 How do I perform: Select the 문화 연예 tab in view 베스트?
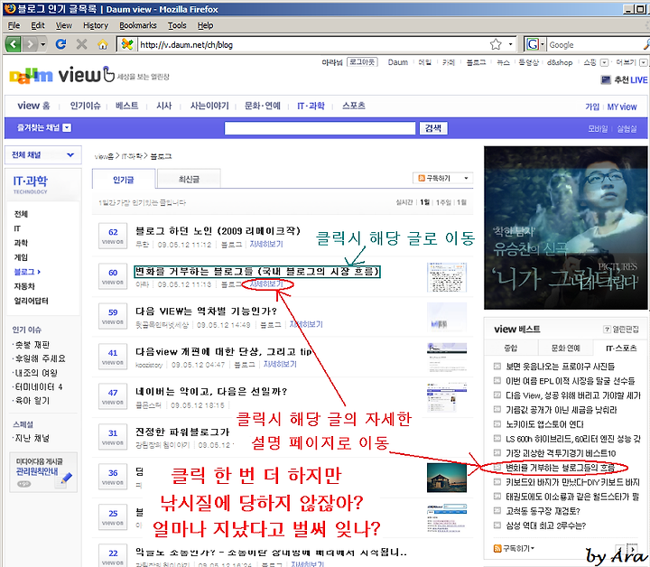point(565,348)
